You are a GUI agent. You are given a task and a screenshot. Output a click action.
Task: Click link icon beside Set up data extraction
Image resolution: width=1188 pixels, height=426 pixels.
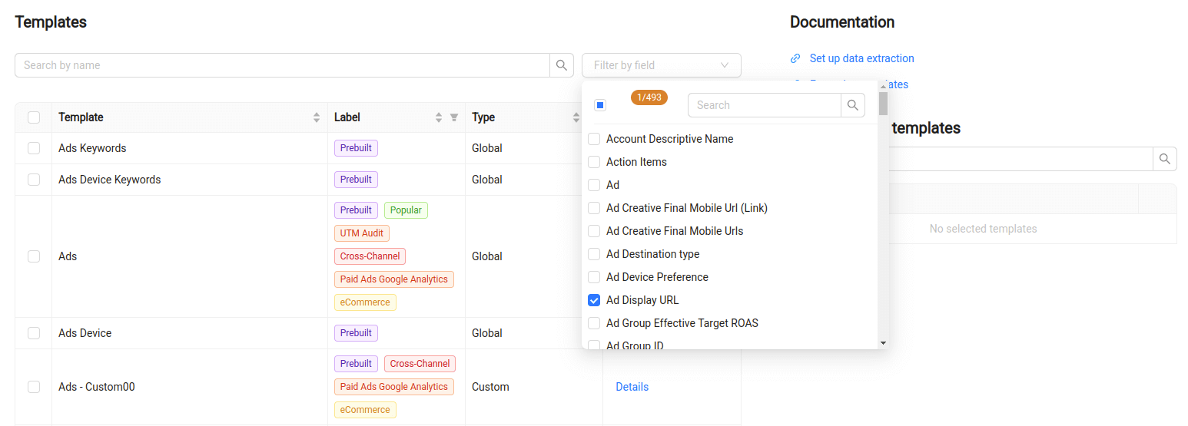click(795, 58)
